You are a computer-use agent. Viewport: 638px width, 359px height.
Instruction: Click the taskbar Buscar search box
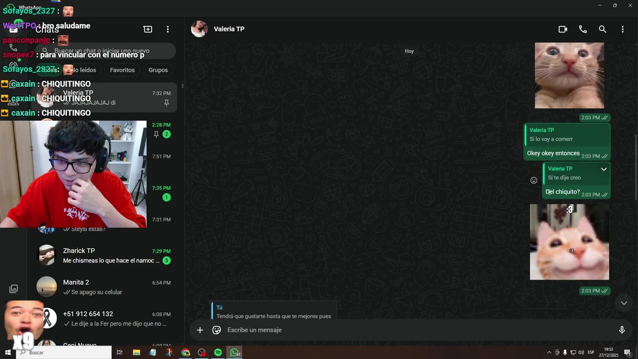click(x=64, y=353)
